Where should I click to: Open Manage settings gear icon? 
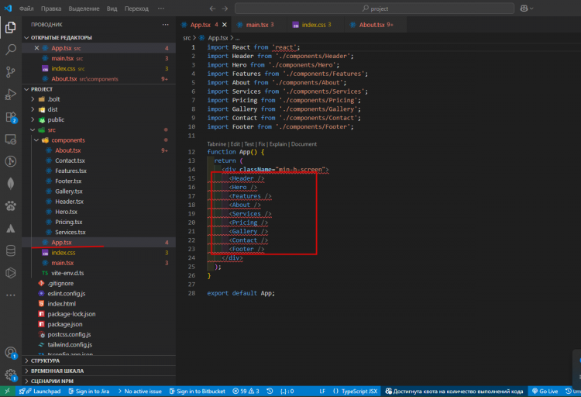pos(10,375)
